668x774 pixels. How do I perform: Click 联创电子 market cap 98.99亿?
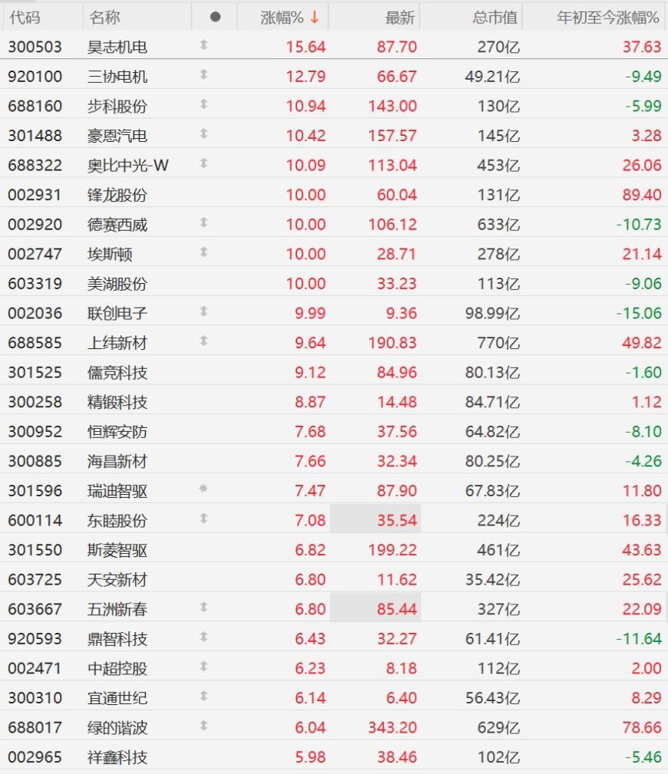[x=492, y=314]
